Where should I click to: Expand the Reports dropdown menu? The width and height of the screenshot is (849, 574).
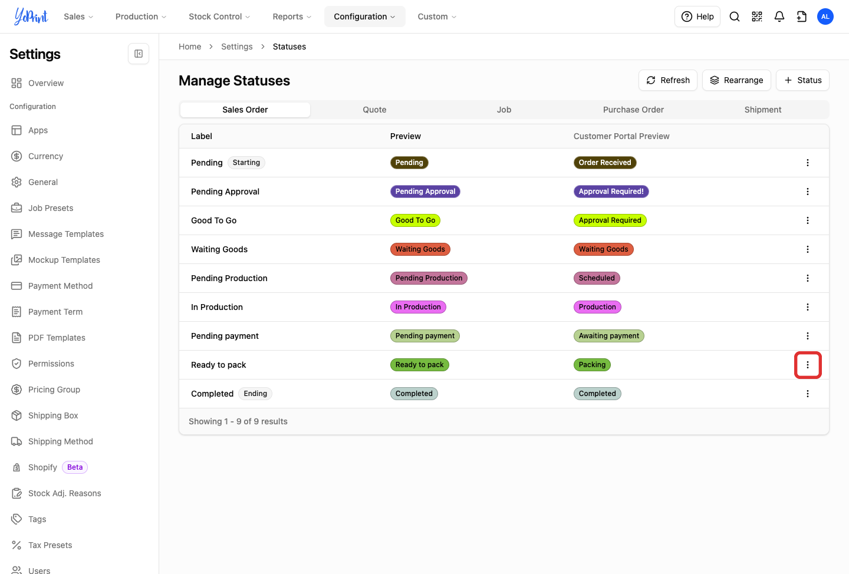[x=292, y=17]
